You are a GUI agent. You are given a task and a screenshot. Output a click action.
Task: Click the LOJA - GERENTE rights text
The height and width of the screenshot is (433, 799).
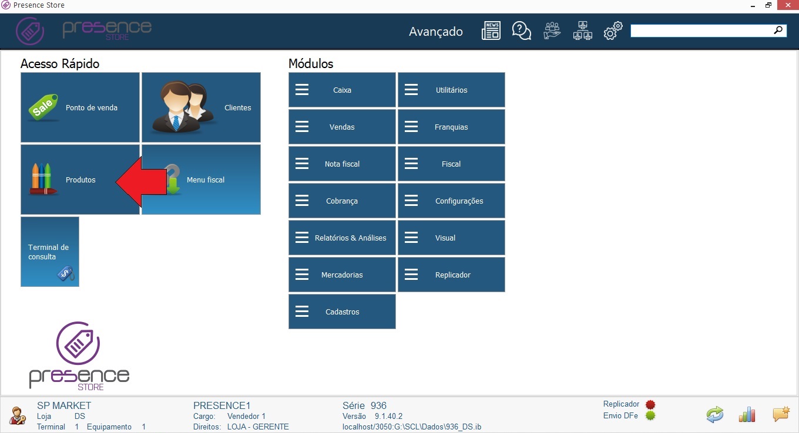coord(258,427)
